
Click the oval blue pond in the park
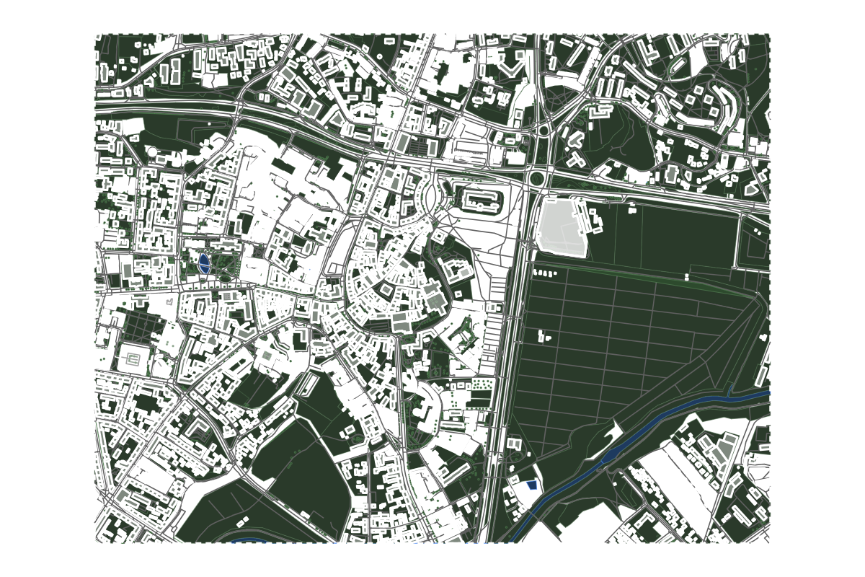204,263
